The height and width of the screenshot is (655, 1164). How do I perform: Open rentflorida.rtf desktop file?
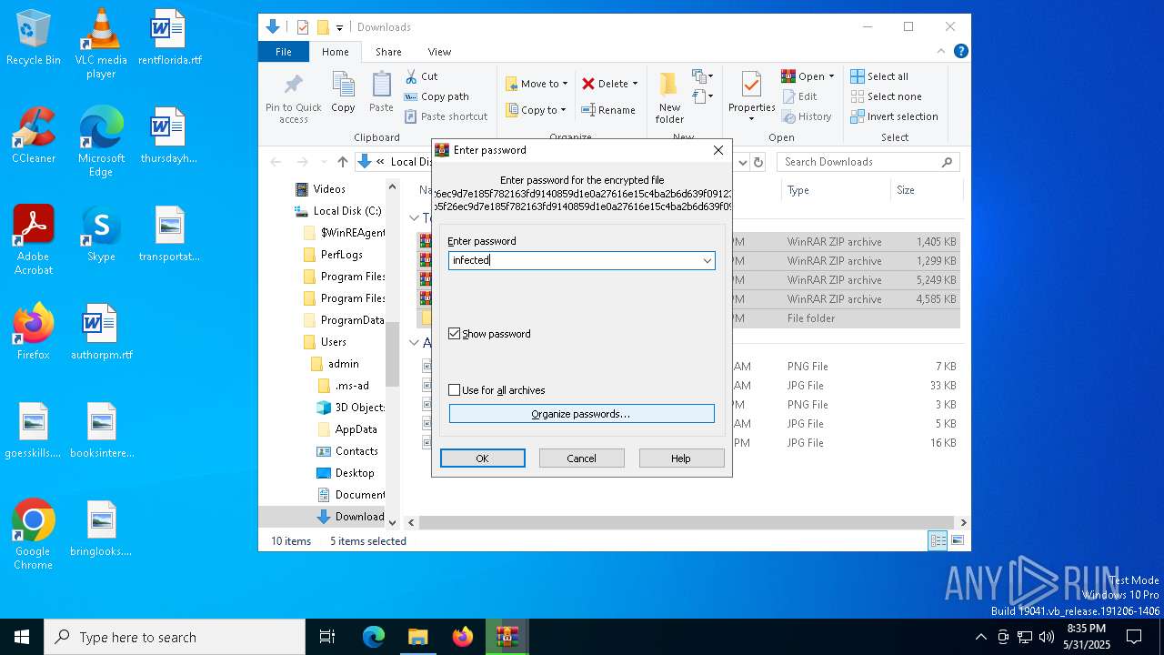point(169,37)
